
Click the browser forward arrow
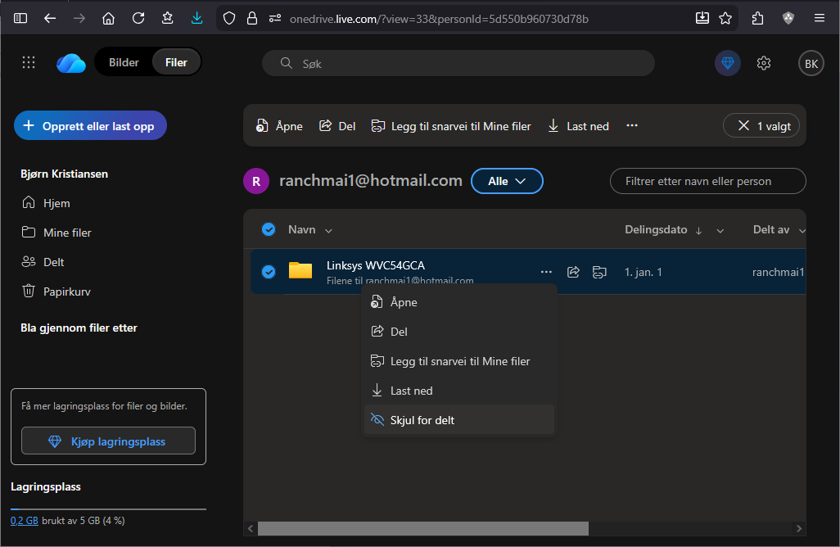pos(79,18)
